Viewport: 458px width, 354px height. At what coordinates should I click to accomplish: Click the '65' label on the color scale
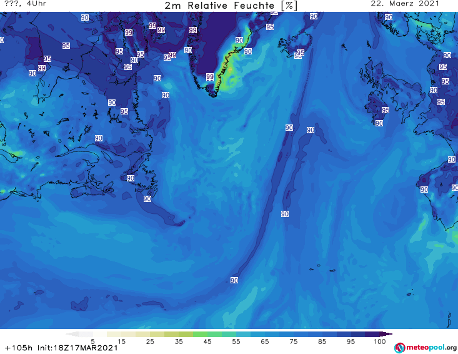point(265,341)
